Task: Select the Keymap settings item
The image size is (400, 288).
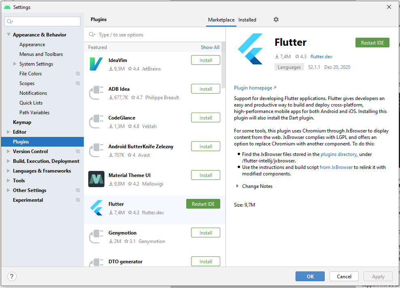Action: (x=22, y=122)
